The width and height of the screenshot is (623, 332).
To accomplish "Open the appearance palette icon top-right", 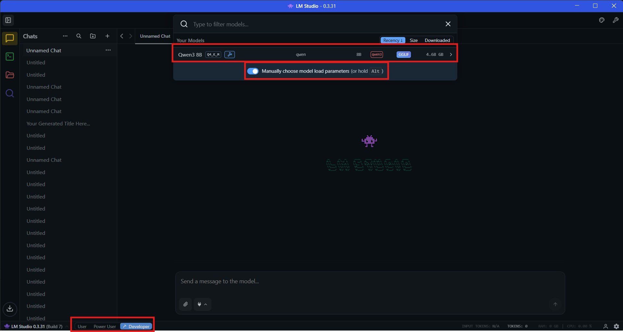I will pyautogui.click(x=602, y=20).
